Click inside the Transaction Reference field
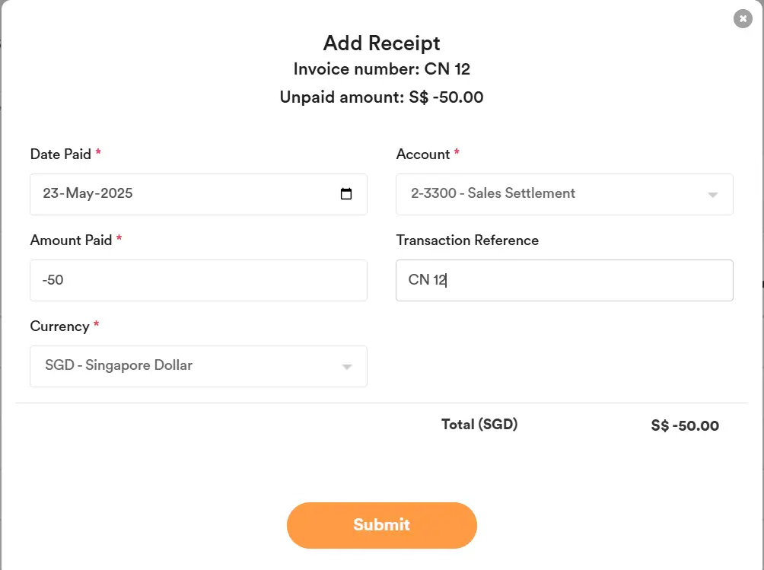 tap(564, 280)
